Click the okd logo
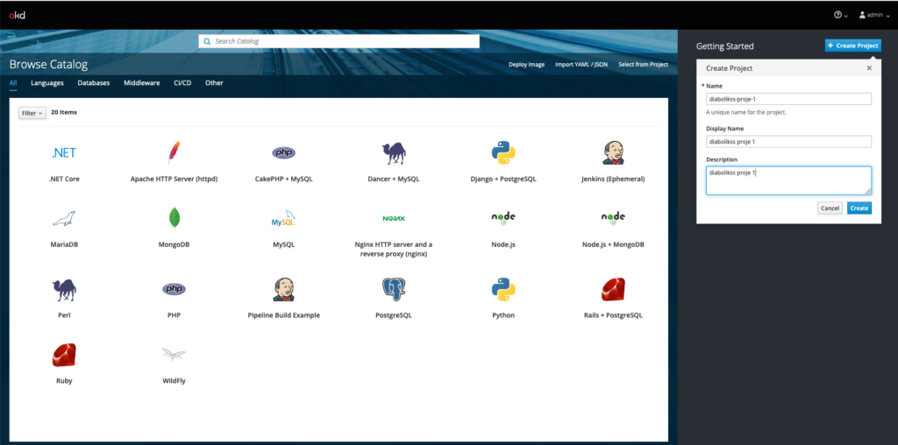 pyautogui.click(x=18, y=15)
